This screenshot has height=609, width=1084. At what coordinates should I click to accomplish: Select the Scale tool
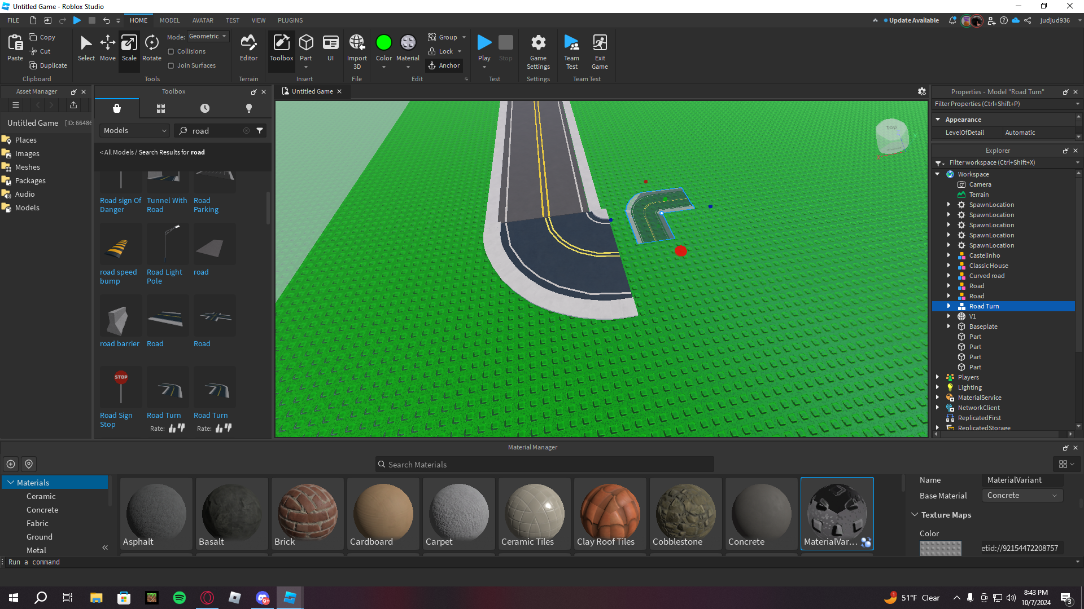tap(129, 47)
